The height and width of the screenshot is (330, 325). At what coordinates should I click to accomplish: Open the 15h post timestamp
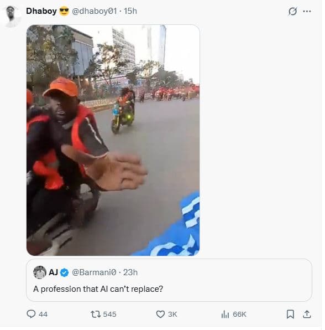130,11
